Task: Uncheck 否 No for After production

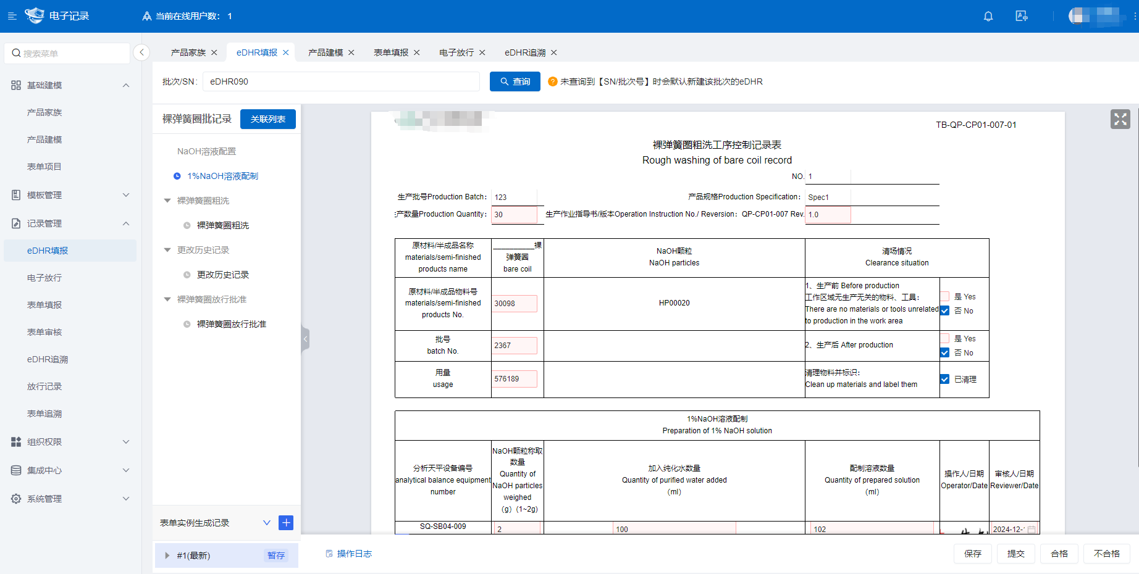Action: click(x=944, y=352)
